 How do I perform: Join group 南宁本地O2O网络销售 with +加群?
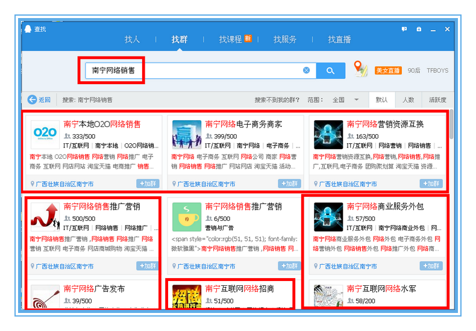click(148, 184)
